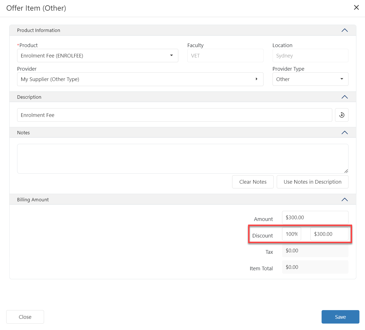
Task: Collapse the Billing Amount section
Action: coord(345,200)
